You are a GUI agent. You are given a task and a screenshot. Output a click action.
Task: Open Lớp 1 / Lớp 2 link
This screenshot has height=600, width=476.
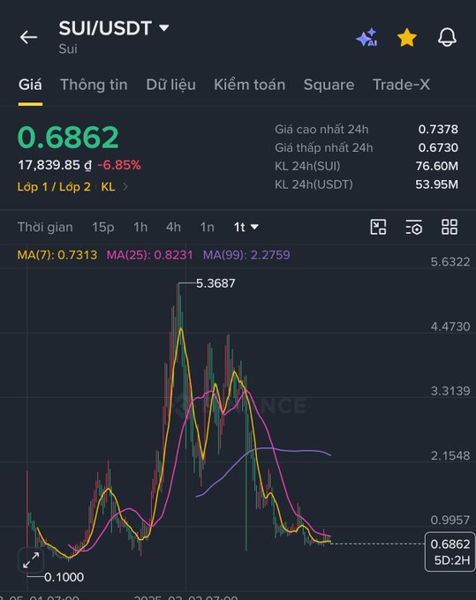[54, 187]
